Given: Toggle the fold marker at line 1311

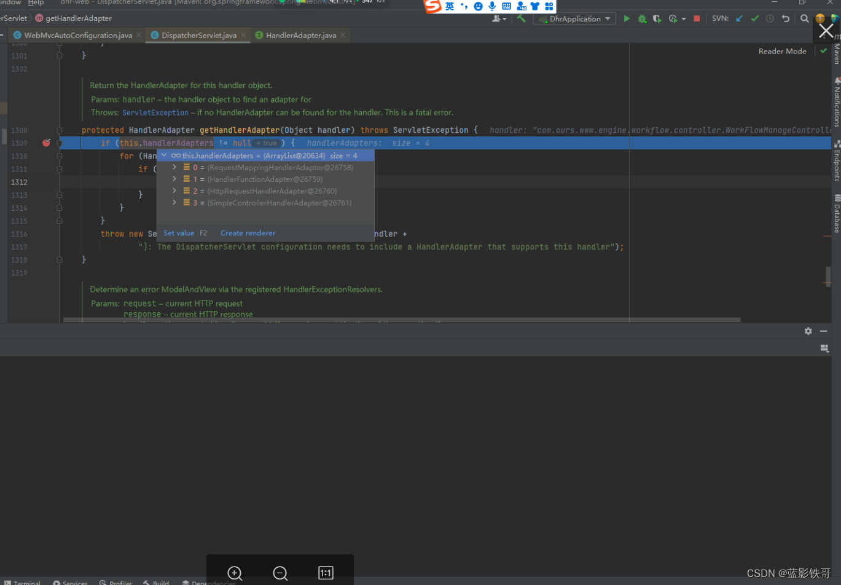Looking at the screenshot, I should pyautogui.click(x=60, y=169).
